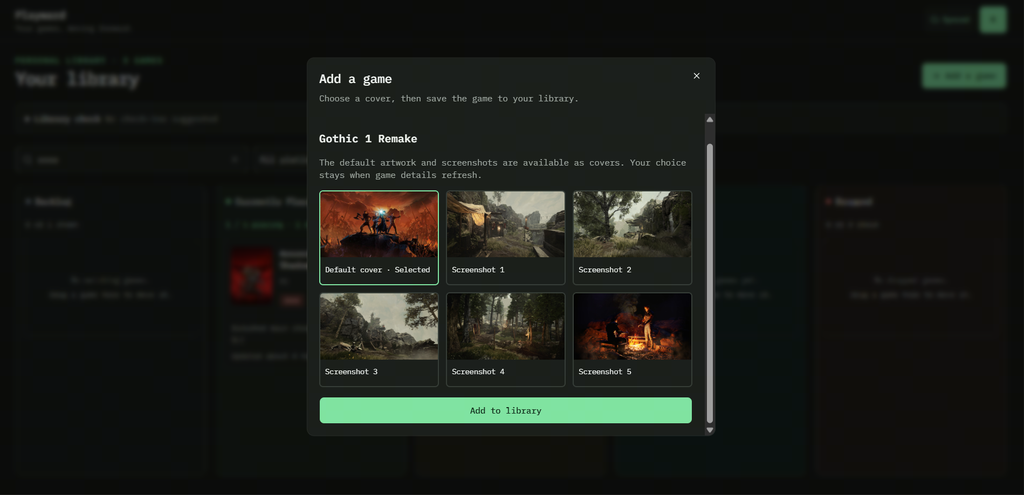
Task: Click the Add a game title
Action: (355, 79)
